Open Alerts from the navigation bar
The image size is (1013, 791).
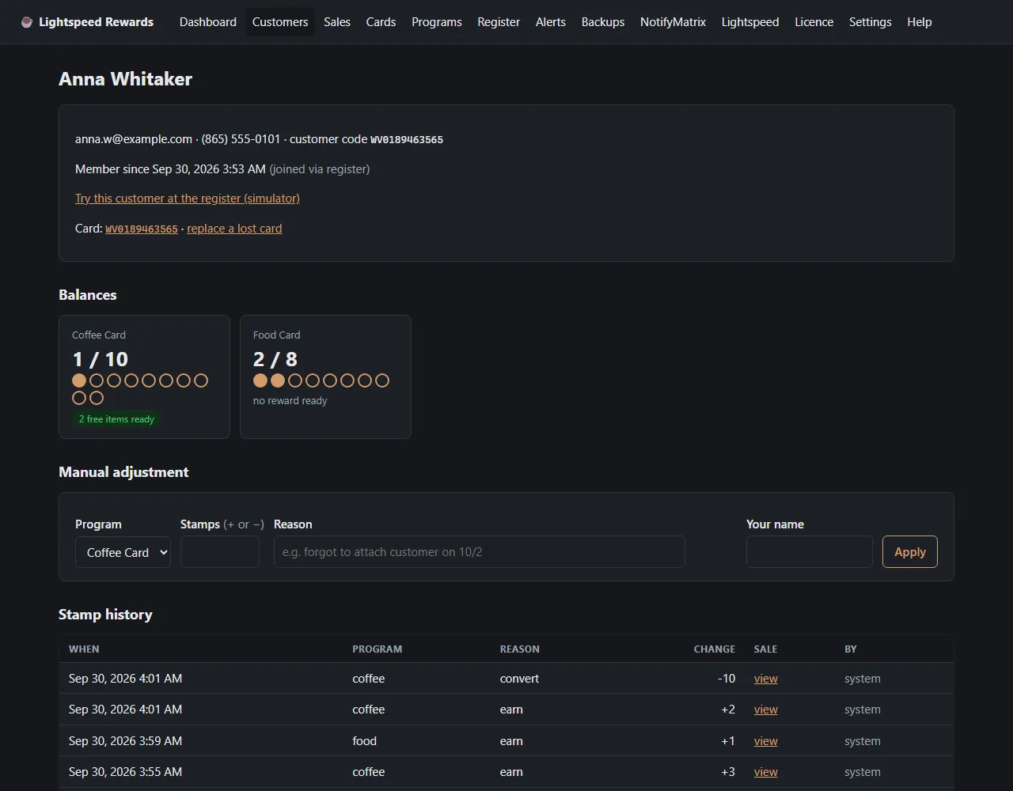[x=551, y=22]
